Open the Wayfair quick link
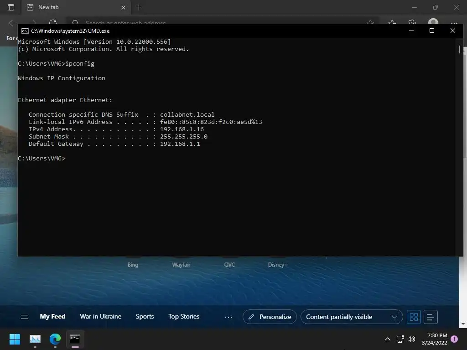467x350 pixels. (181, 265)
